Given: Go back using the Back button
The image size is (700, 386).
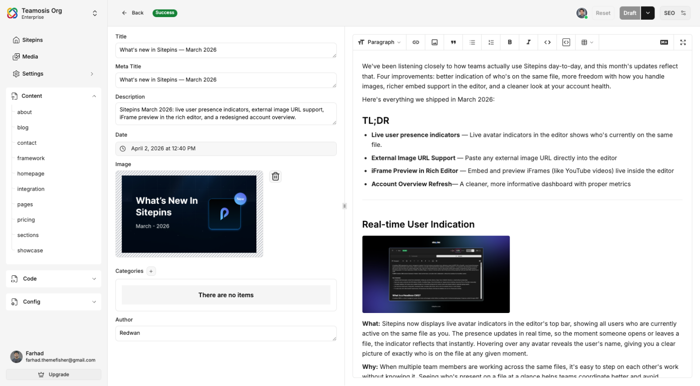Looking at the screenshot, I should (x=133, y=13).
